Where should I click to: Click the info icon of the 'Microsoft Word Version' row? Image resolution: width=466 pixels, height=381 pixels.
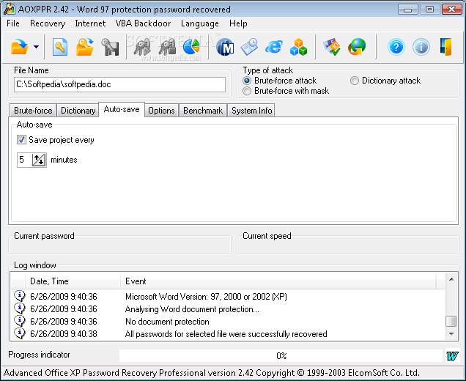point(20,296)
